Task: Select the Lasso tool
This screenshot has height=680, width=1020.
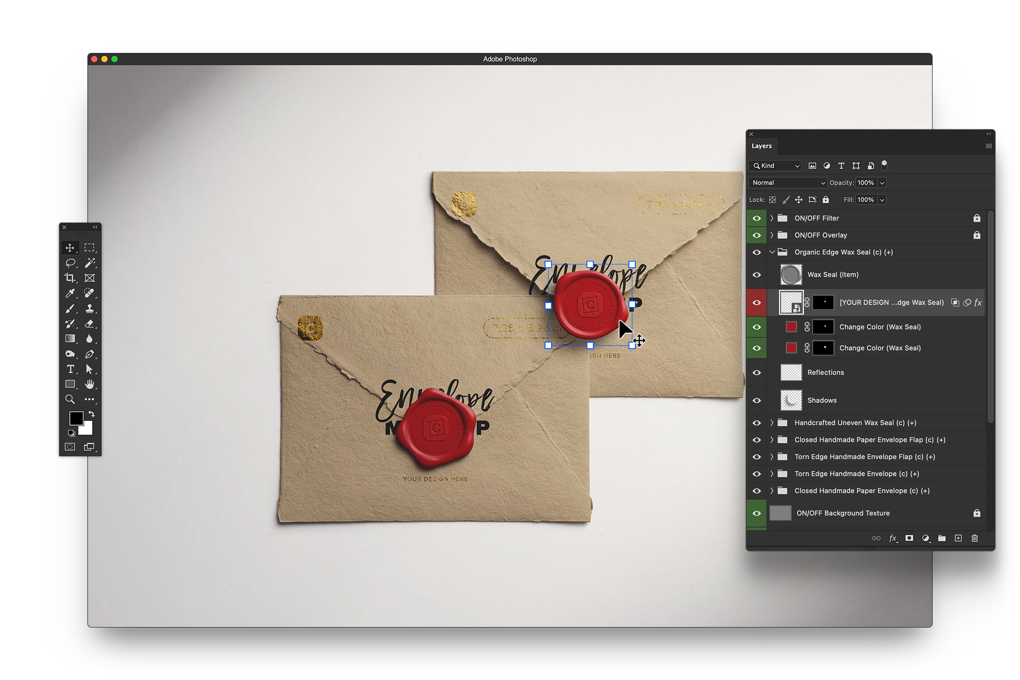Action: (70, 263)
